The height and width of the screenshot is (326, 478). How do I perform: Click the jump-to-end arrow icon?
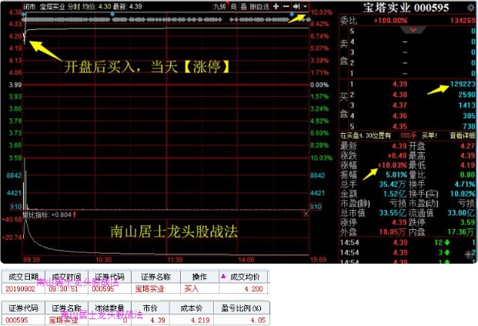point(296,6)
